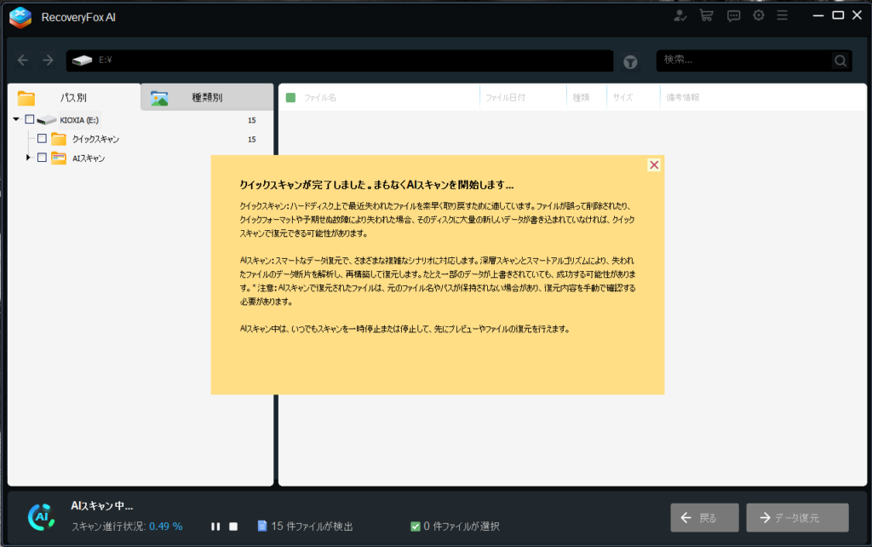Viewport: 872px width, 547px height.
Task: Click the search magnifier icon
Action: pos(840,60)
